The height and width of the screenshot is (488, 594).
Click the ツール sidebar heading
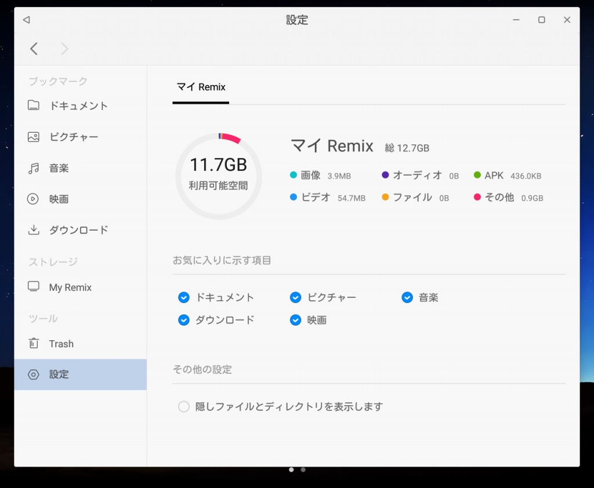[x=43, y=319]
